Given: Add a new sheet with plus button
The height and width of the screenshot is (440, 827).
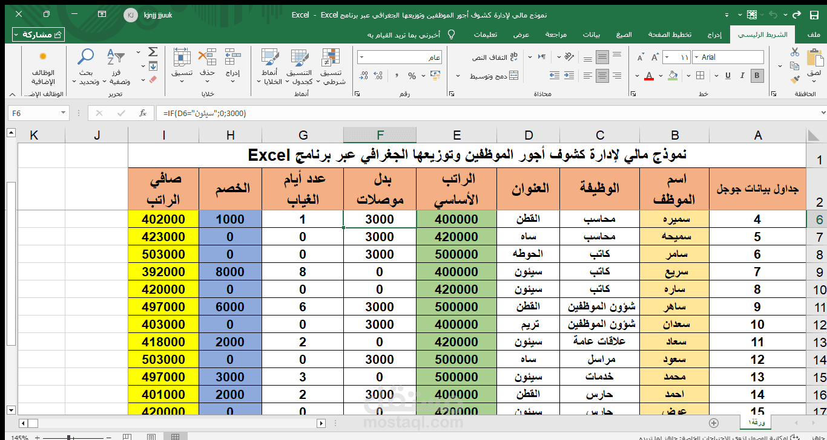Looking at the screenshot, I should point(714,422).
